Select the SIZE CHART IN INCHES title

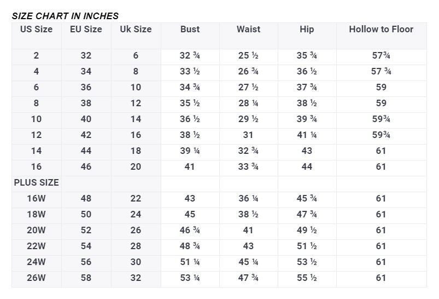click(65, 16)
